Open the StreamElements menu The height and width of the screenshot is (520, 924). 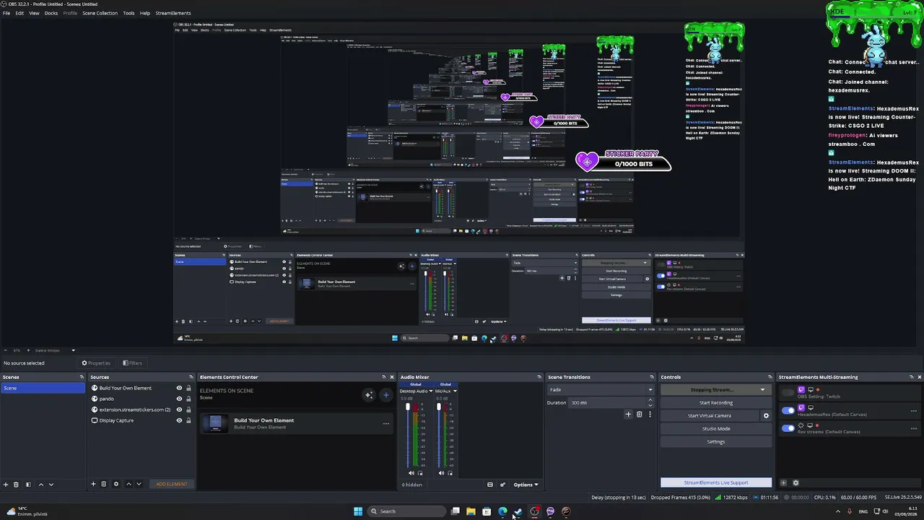click(173, 13)
